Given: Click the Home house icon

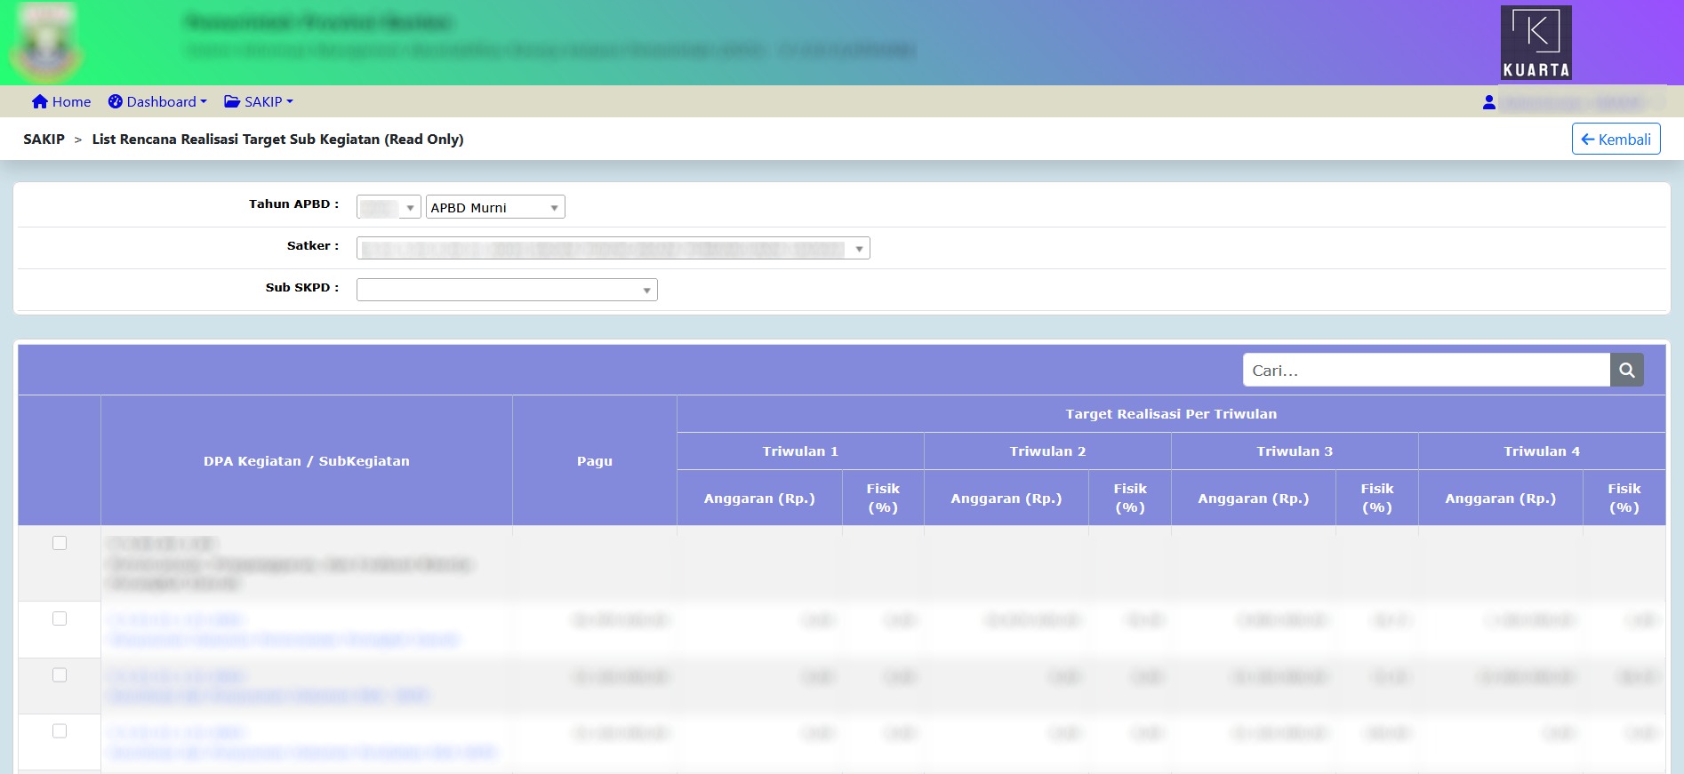Looking at the screenshot, I should pyautogui.click(x=39, y=102).
